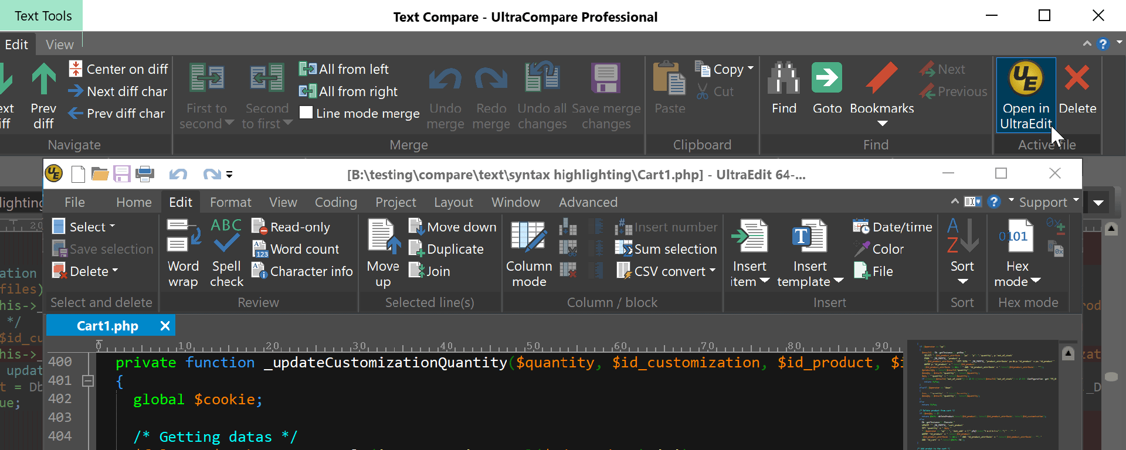The height and width of the screenshot is (450, 1126).
Task: Insert Date/time stamp
Action: [892, 227]
